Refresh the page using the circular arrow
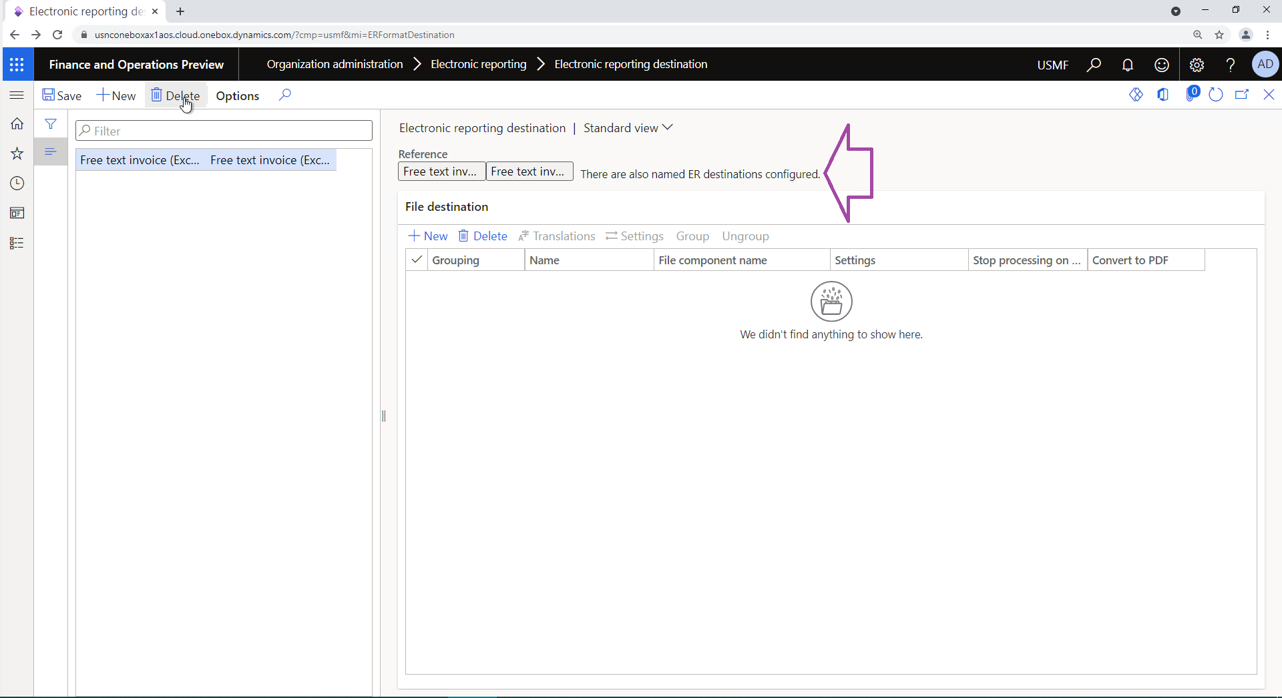 coord(1215,95)
